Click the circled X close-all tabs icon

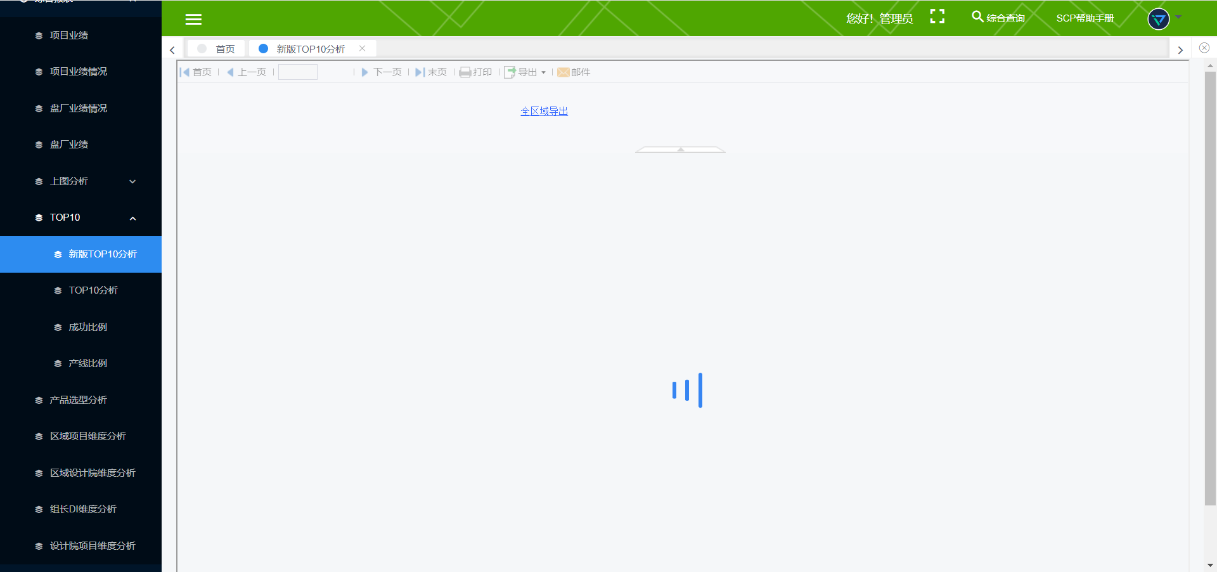point(1204,48)
